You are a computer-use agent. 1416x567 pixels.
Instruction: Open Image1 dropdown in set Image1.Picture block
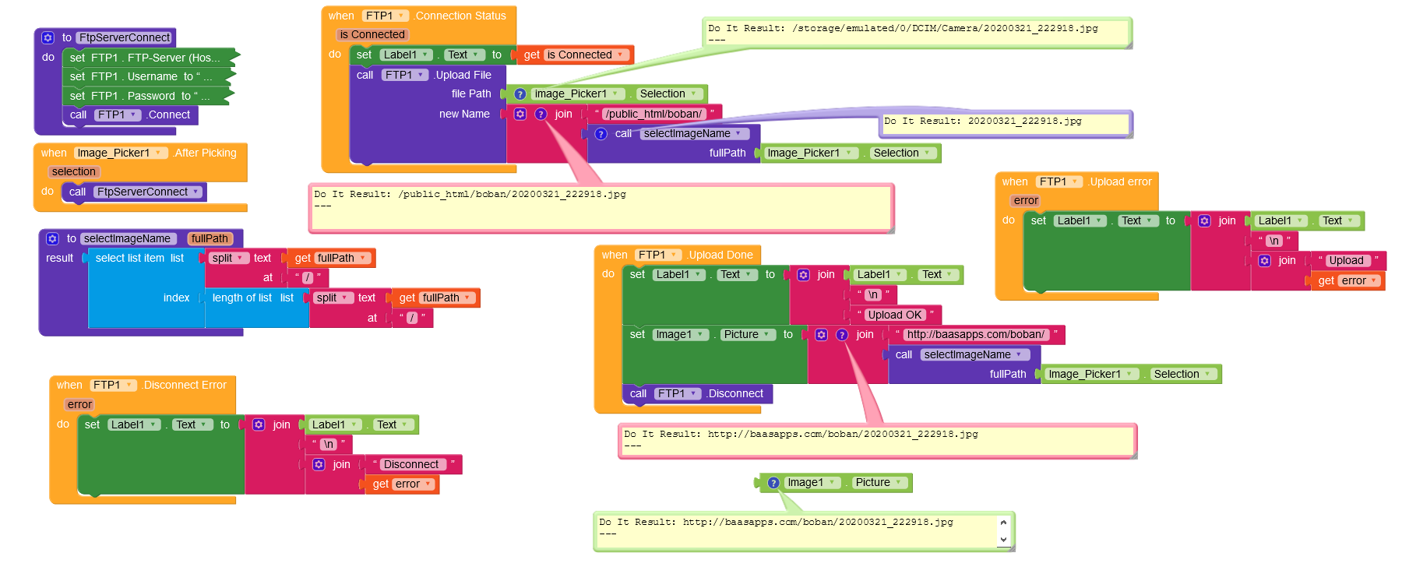click(681, 335)
